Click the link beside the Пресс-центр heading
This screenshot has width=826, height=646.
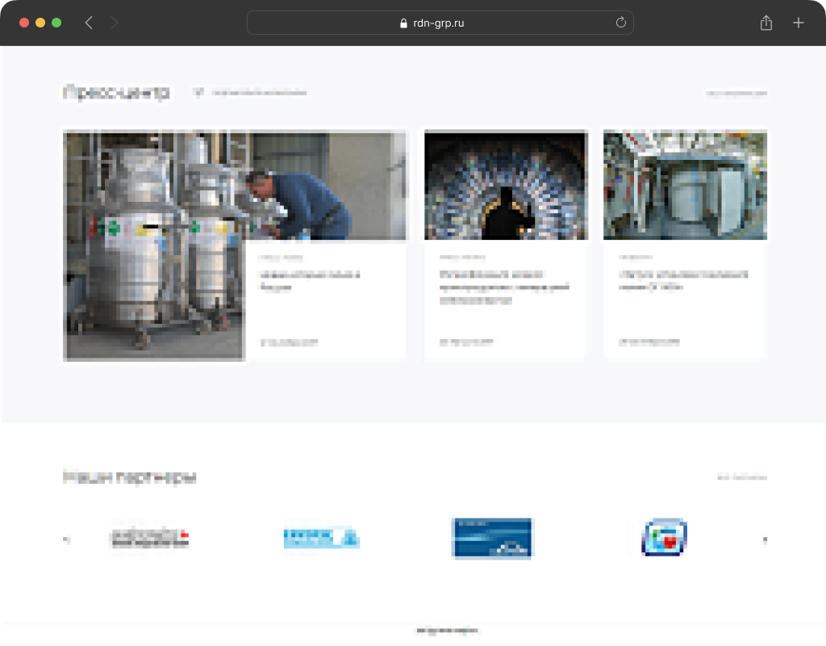258,93
